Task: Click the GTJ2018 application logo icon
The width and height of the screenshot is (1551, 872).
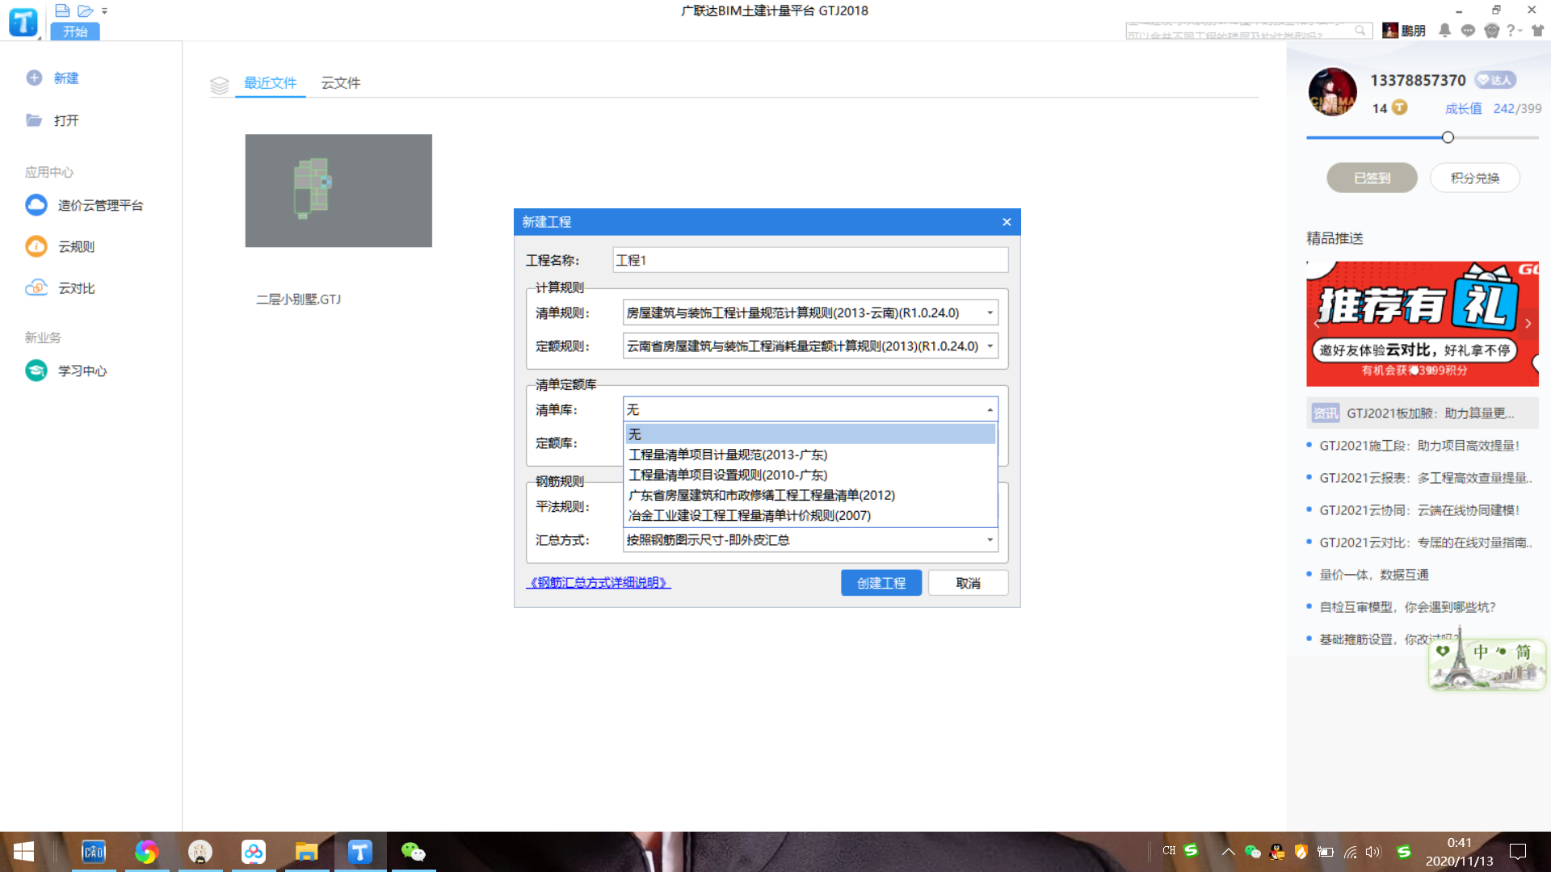Action: tap(23, 22)
